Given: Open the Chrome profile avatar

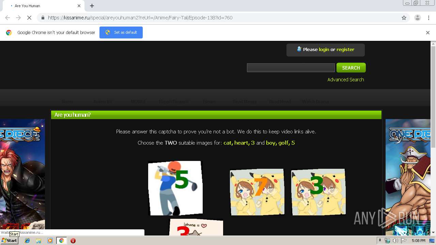Looking at the screenshot, I should 417,18.
